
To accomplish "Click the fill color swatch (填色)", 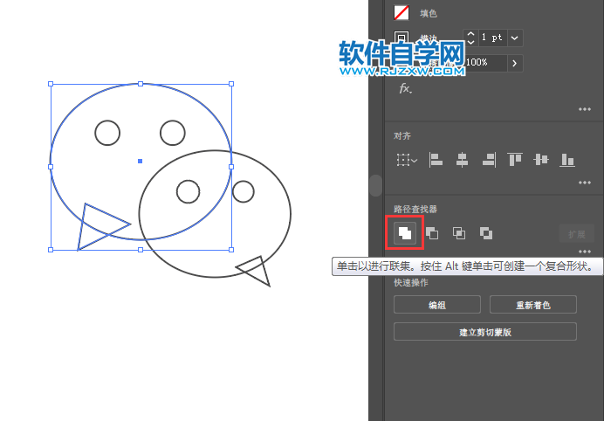I will 401,13.
